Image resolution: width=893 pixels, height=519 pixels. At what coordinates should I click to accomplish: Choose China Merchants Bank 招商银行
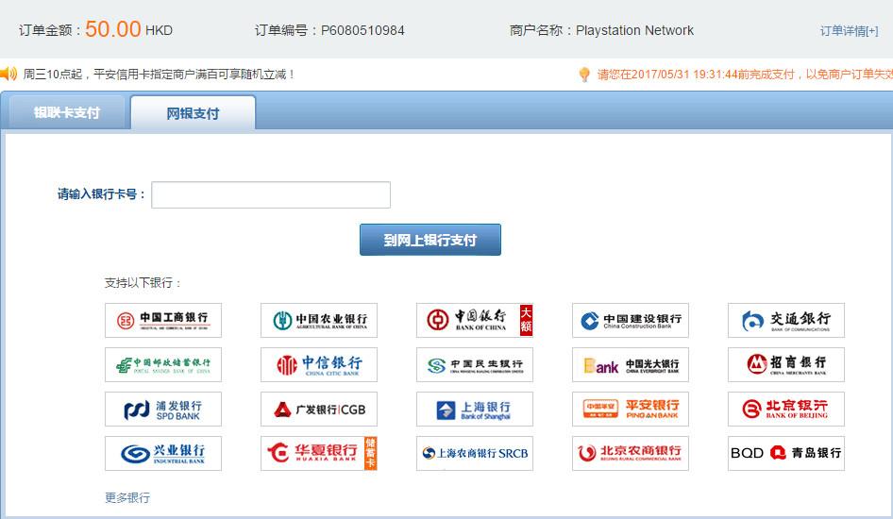click(786, 365)
